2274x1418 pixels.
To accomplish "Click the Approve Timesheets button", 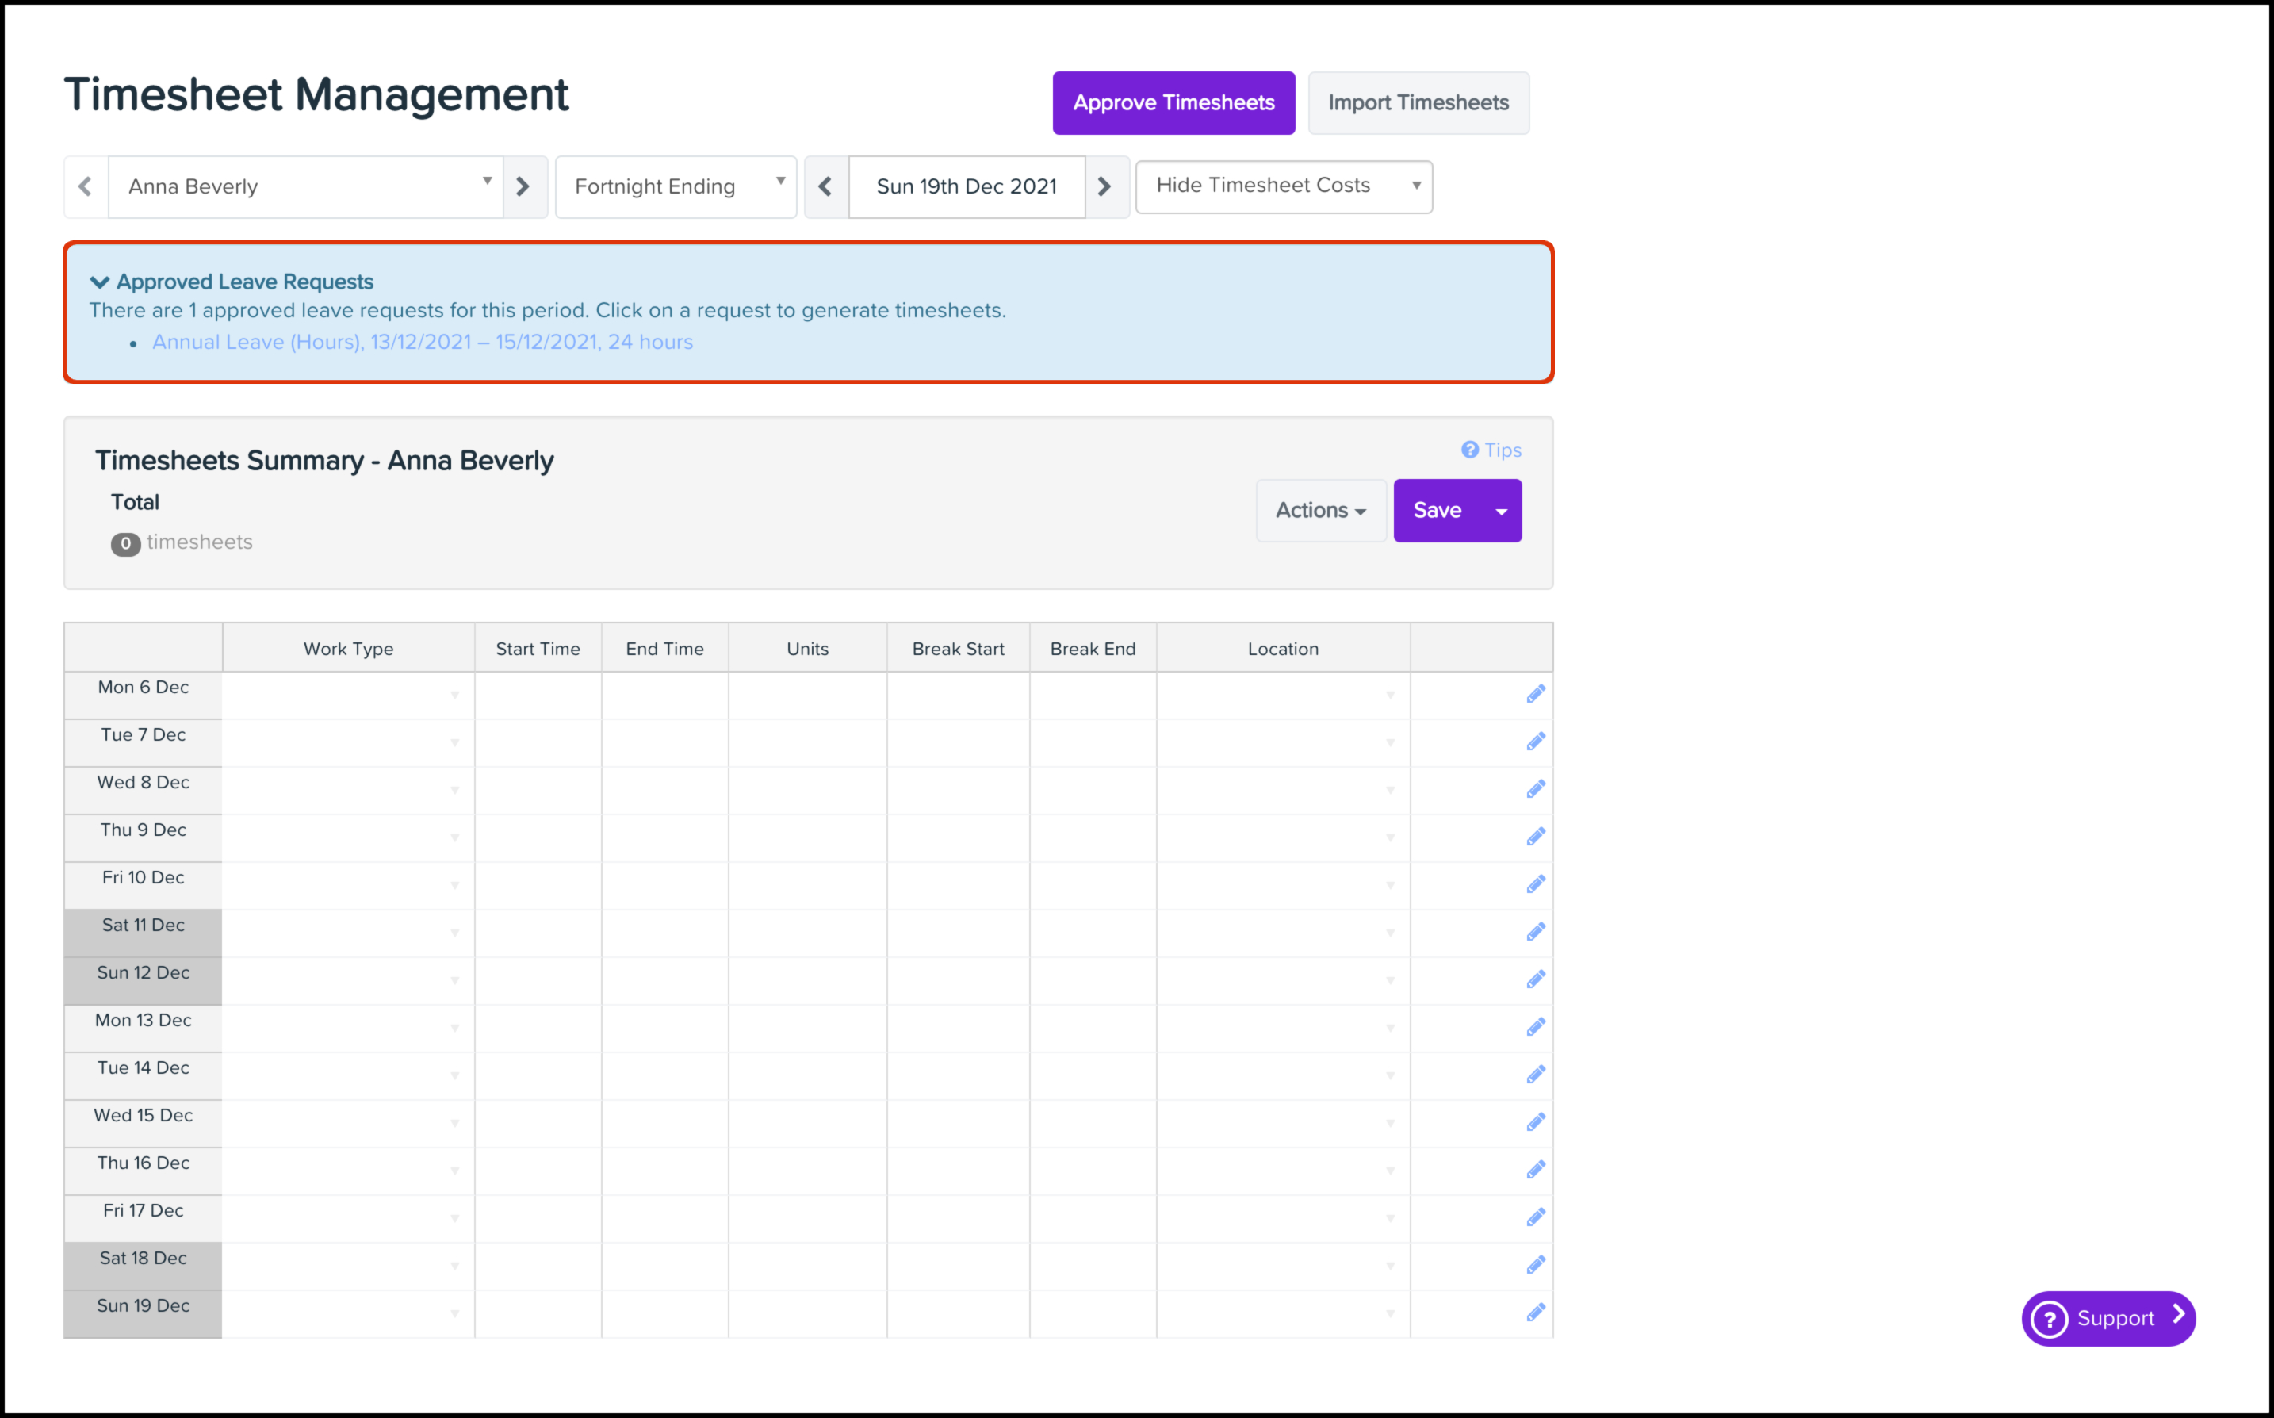I will pos(1173,103).
